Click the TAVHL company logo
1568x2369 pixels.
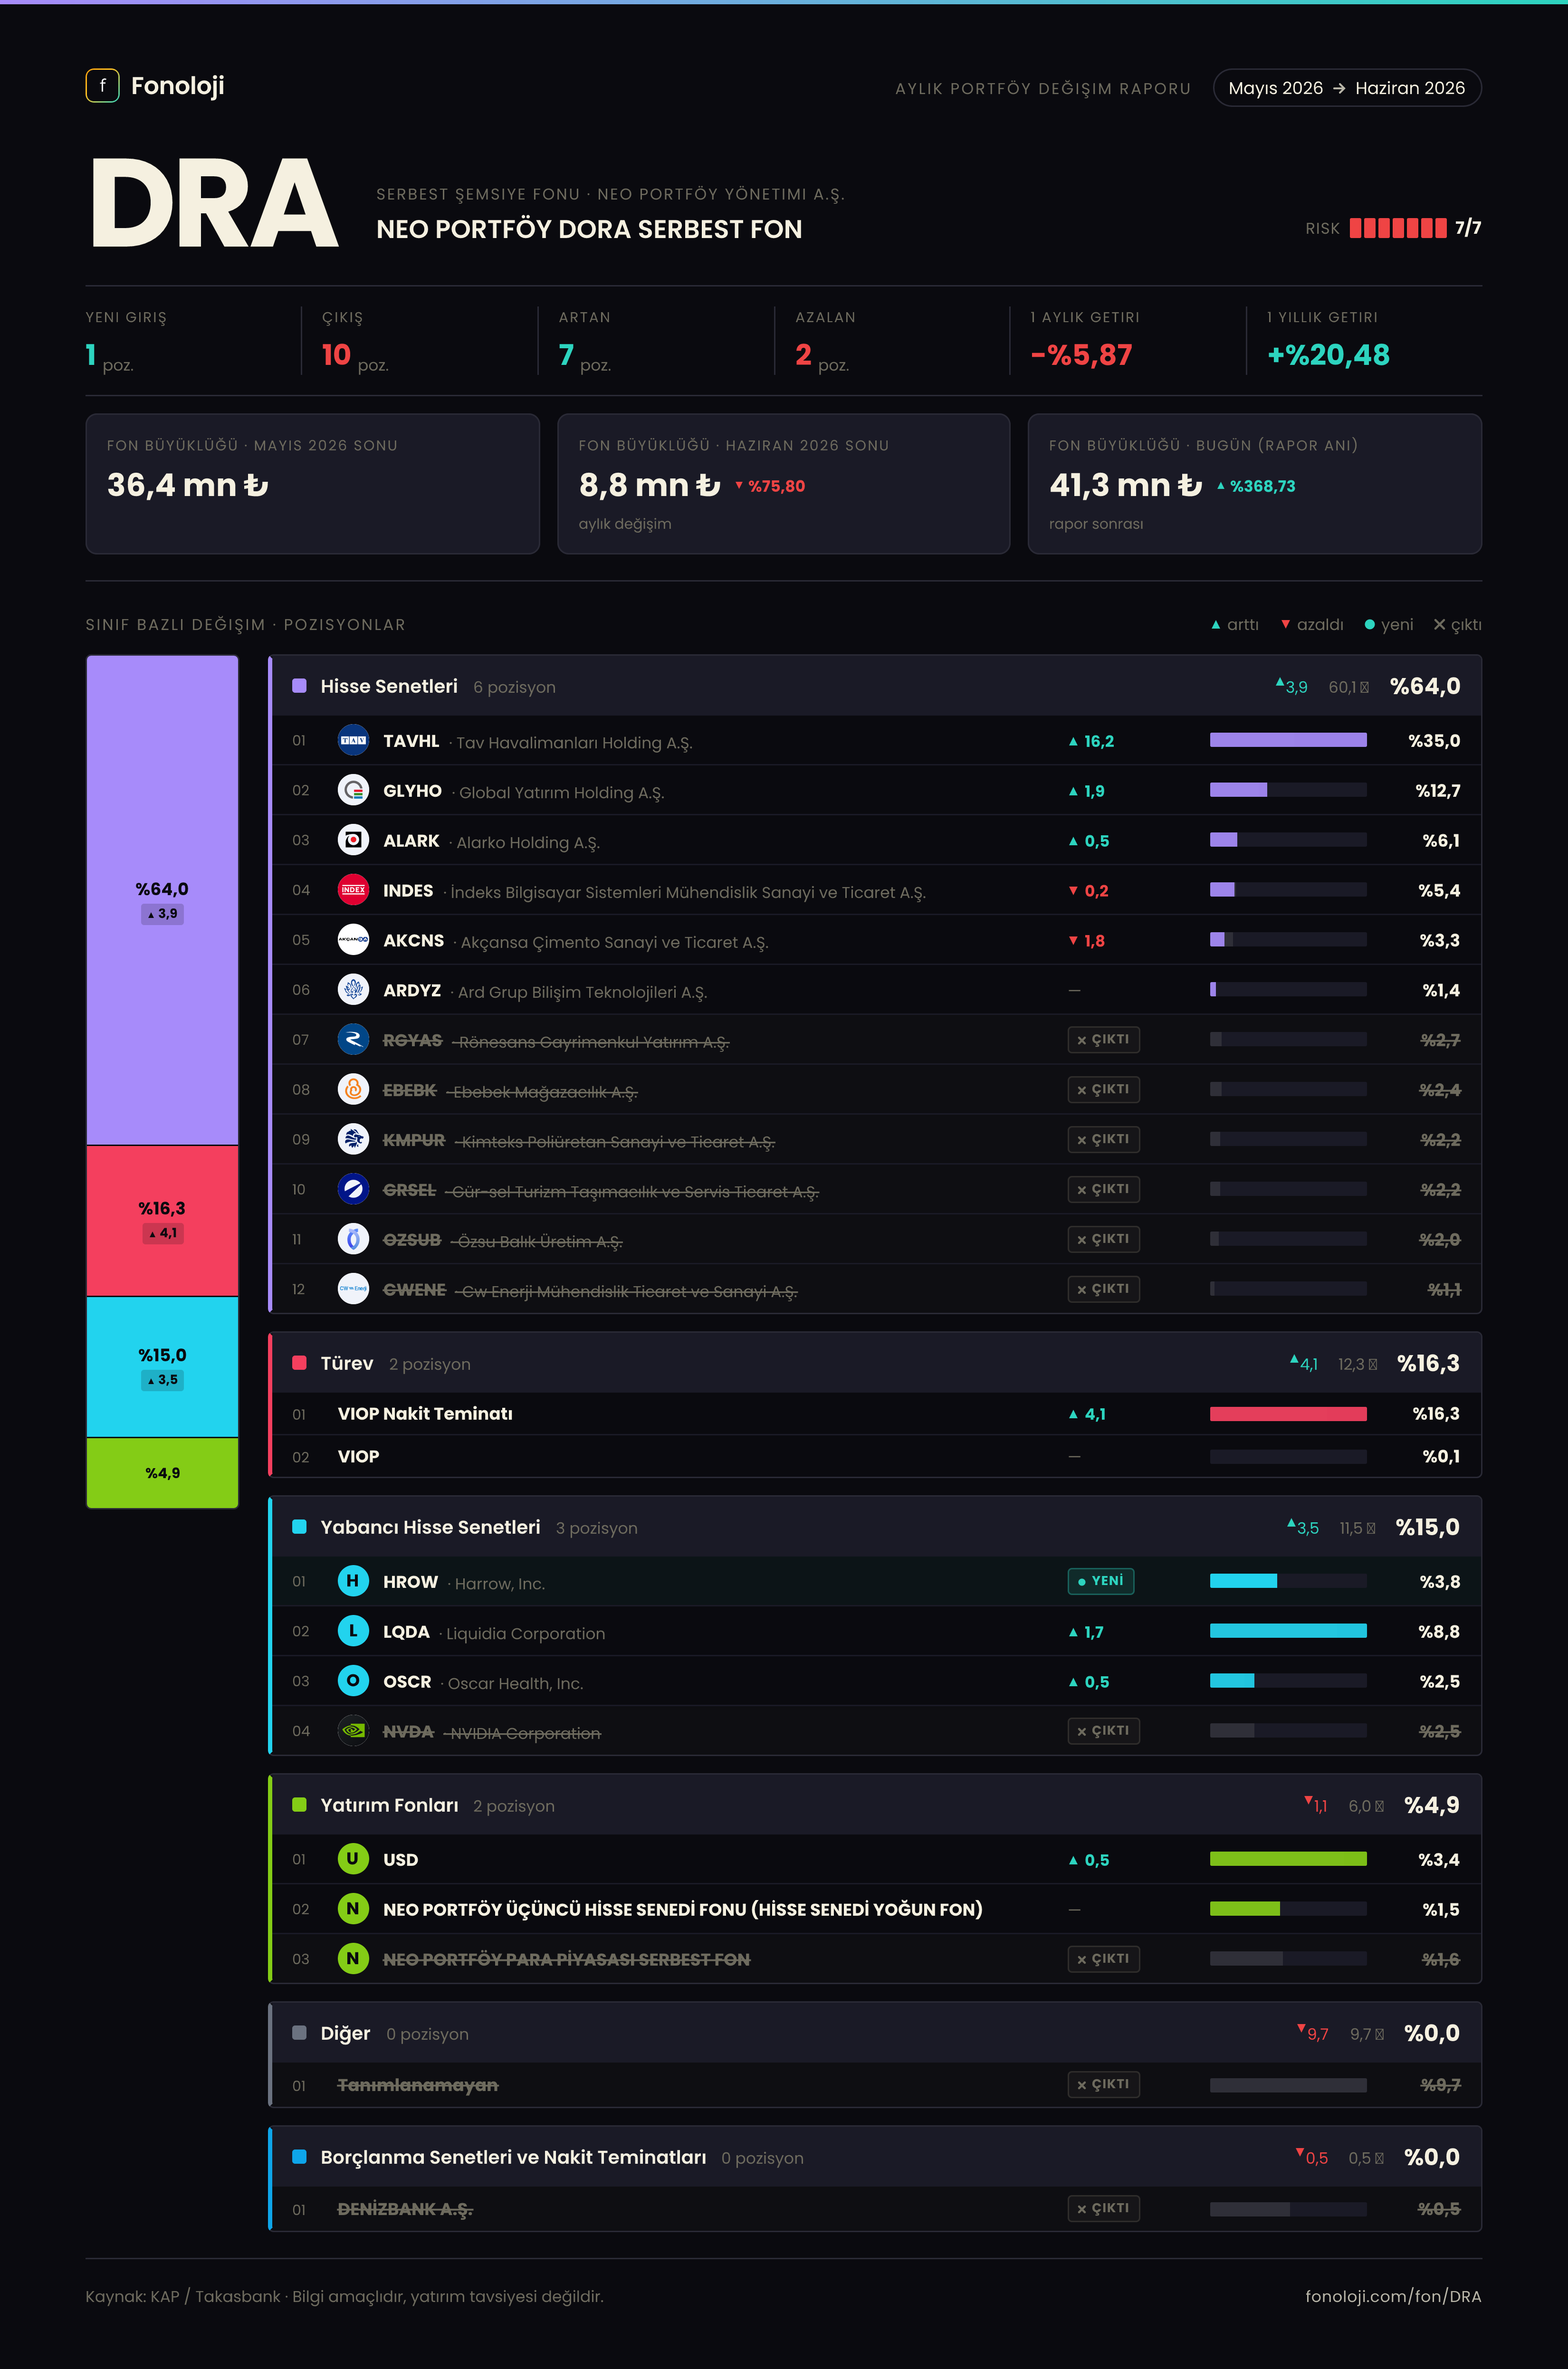click(x=353, y=740)
